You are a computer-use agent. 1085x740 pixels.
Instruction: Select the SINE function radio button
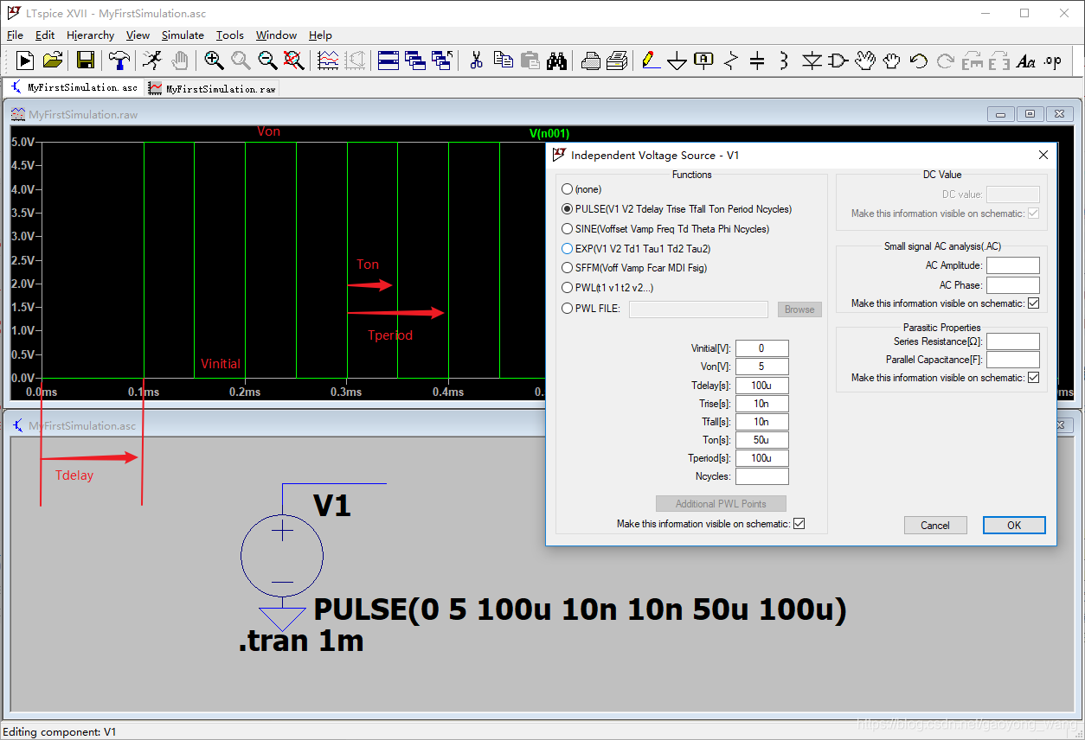tap(567, 229)
